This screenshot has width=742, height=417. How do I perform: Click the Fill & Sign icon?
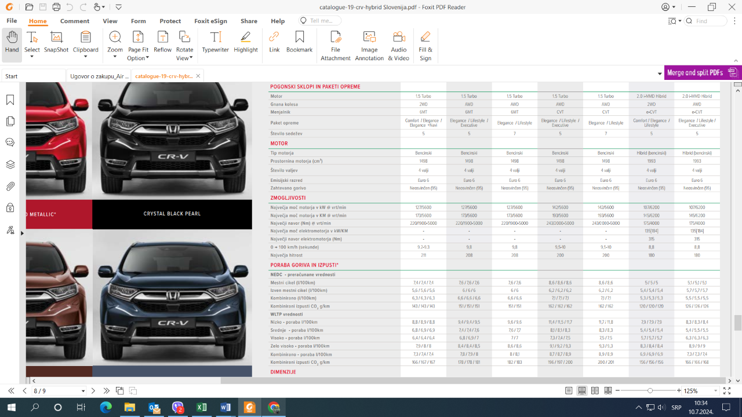425,46
